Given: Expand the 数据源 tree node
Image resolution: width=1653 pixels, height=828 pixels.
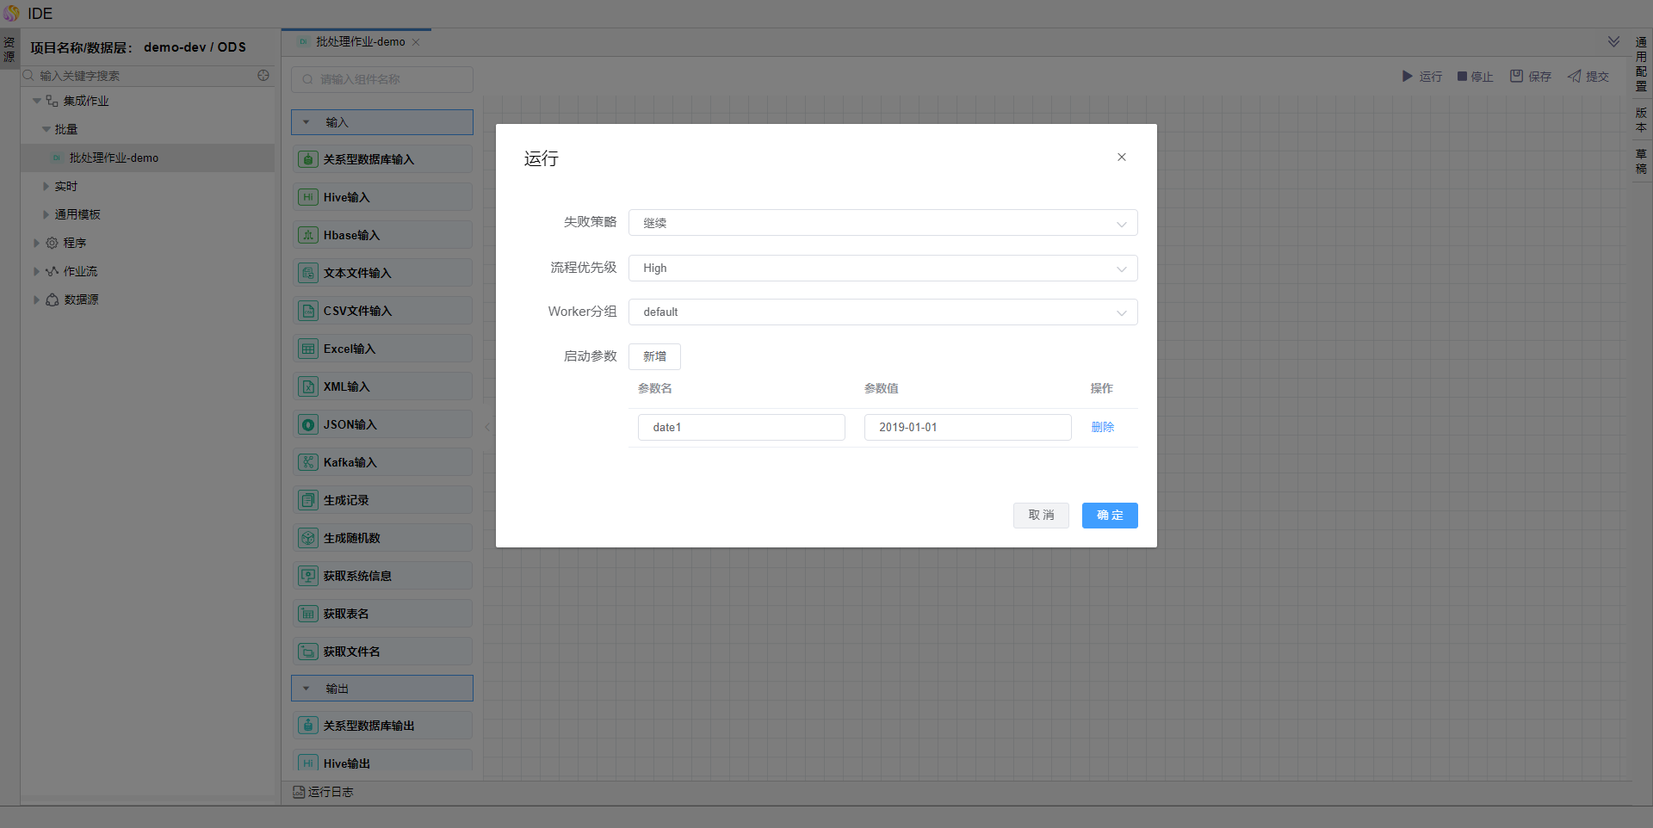Looking at the screenshot, I should (x=36, y=300).
